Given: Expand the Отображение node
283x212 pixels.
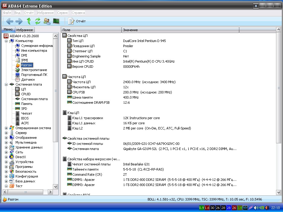Looking at the screenshot, I should [x=6, y=138].
